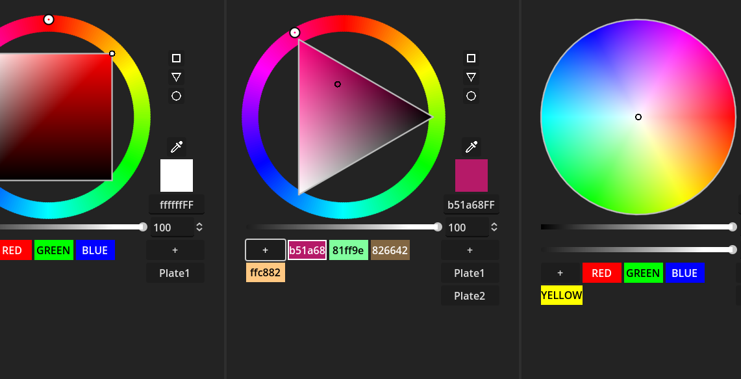Screen dimensions: 741x379
Task: Click hue ring handle on left wheel
Action: tap(49, 20)
